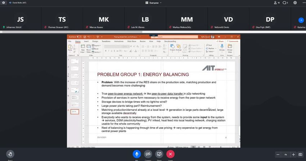Click the increase font size icon

pos(131,46)
